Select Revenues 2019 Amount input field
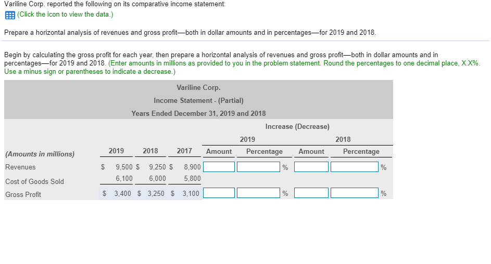491x264 pixels. pos(219,167)
